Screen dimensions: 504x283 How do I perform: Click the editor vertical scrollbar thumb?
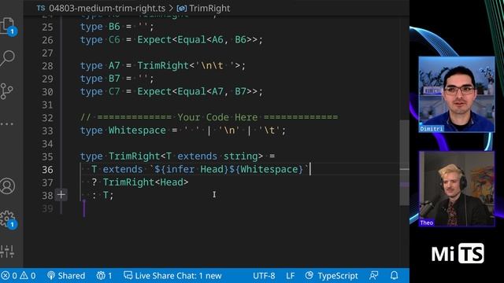click(x=404, y=163)
